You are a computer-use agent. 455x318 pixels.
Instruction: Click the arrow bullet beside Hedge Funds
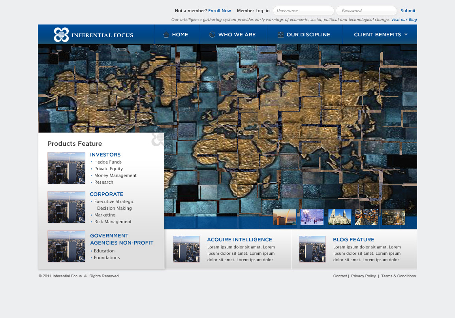91,162
